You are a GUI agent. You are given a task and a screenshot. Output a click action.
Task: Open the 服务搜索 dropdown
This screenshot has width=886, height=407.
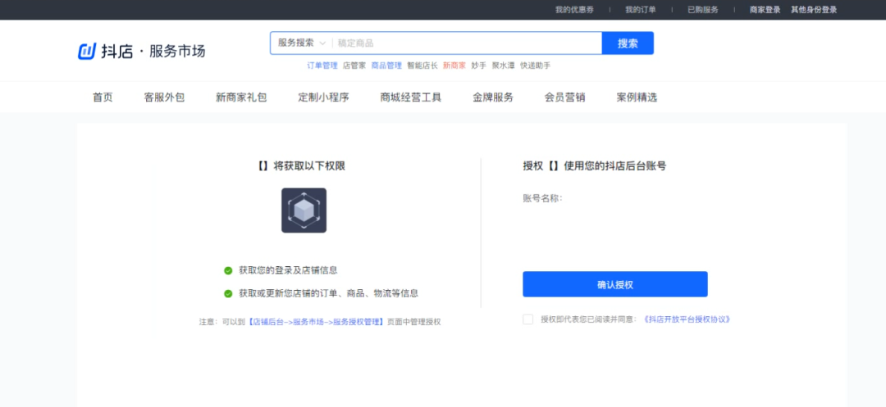(x=302, y=43)
